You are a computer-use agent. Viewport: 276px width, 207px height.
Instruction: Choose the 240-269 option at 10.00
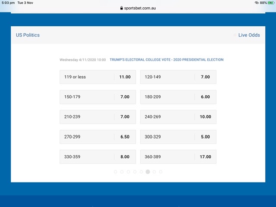pyautogui.click(x=178, y=117)
